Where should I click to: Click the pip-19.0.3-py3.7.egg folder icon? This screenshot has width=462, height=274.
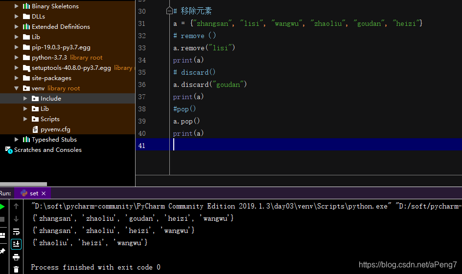coord(26,47)
